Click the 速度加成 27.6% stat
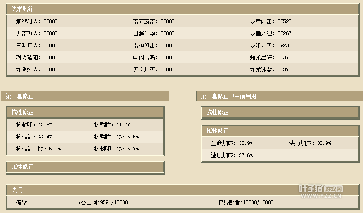Screen dimensions: 363x213 [232, 155]
